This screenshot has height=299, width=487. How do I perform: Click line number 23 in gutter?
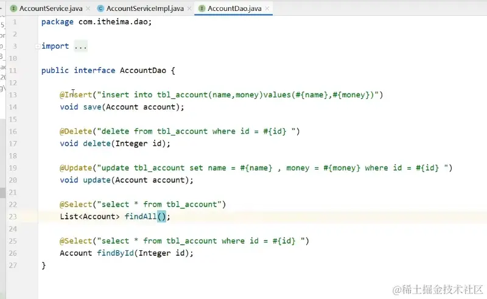(x=13, y=217)
